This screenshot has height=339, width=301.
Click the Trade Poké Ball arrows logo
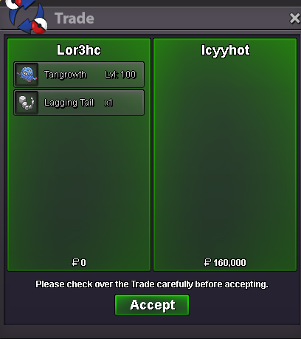click(x=27, y=16)
